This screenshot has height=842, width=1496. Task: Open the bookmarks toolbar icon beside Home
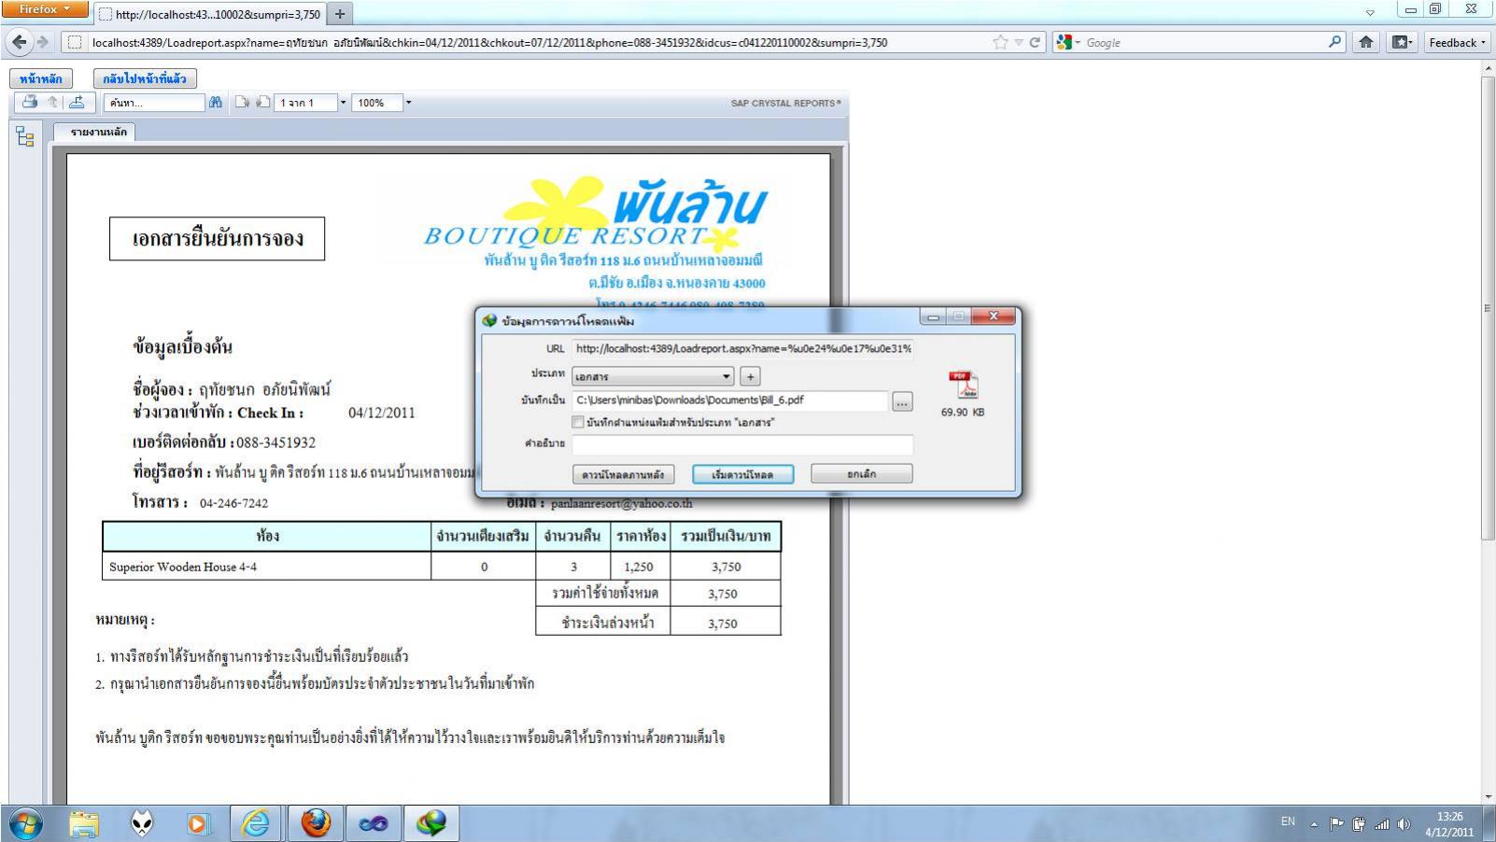(1401, 42)
